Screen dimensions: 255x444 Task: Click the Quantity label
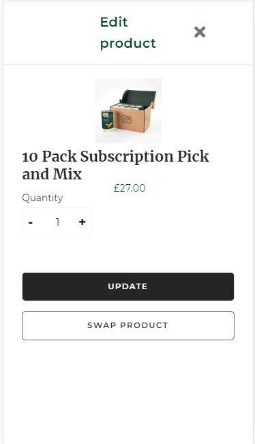pyautogui.click(x=42, y=198)
